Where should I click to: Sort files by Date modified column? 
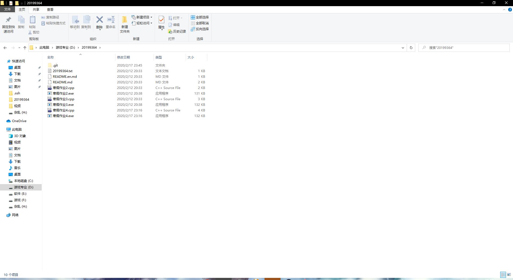[x=134, y=57]
